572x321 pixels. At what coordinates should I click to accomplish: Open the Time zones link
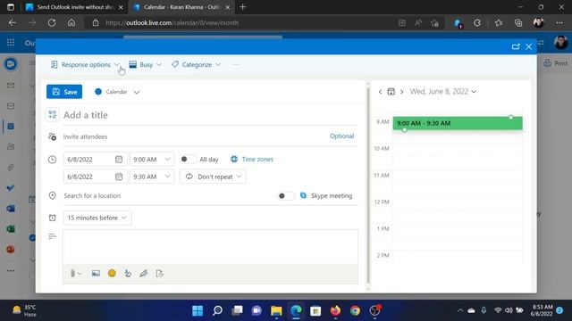click(252, 159)
